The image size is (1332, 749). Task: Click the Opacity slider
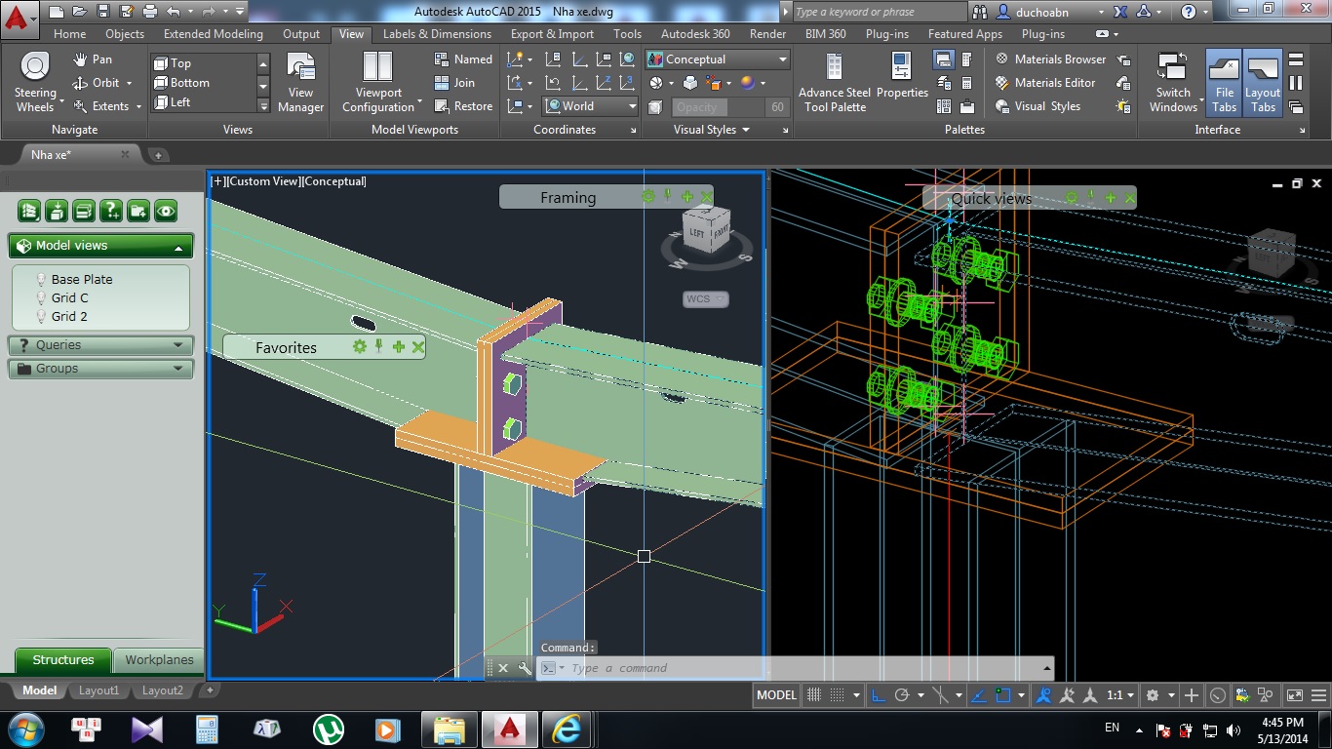(x=719, y=107)
